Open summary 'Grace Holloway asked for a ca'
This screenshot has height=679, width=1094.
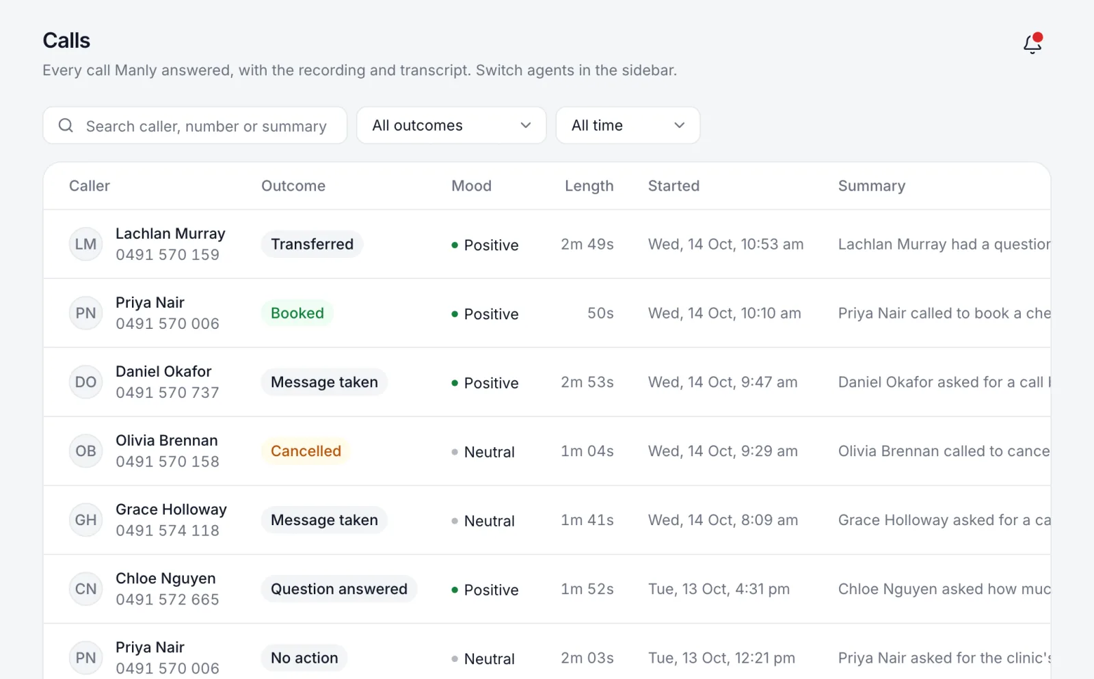944,520
